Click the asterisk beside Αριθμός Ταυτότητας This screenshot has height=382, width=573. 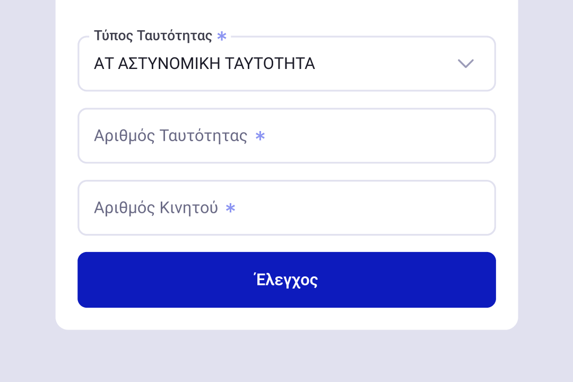pos(260,136)
